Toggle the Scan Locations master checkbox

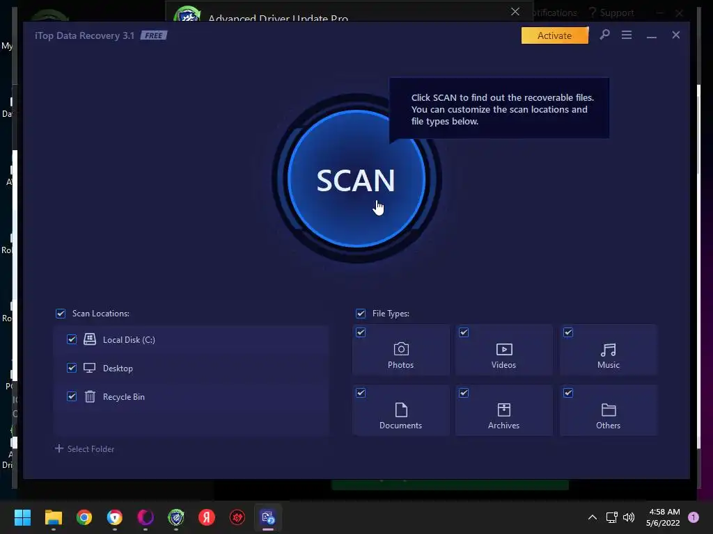61,314
